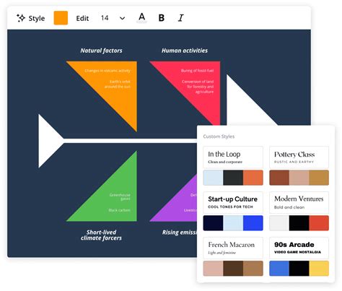Image resolution: width=342 pixels, height=291 pixels.
Task: Click the Greenhouse gases text
Action: pos(120,196)
